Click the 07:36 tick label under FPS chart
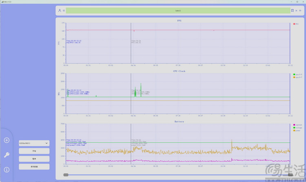The width and height of the screenshot is (306, 182). point(178,66)
